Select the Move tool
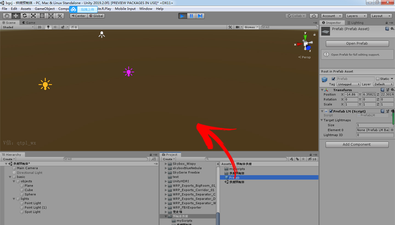 click(x=16, y=16)
